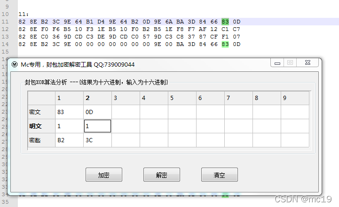This screenshot has height=207, width=339.
Task: Click the 解密 (decrypt) button
Action: coord(161,175)
